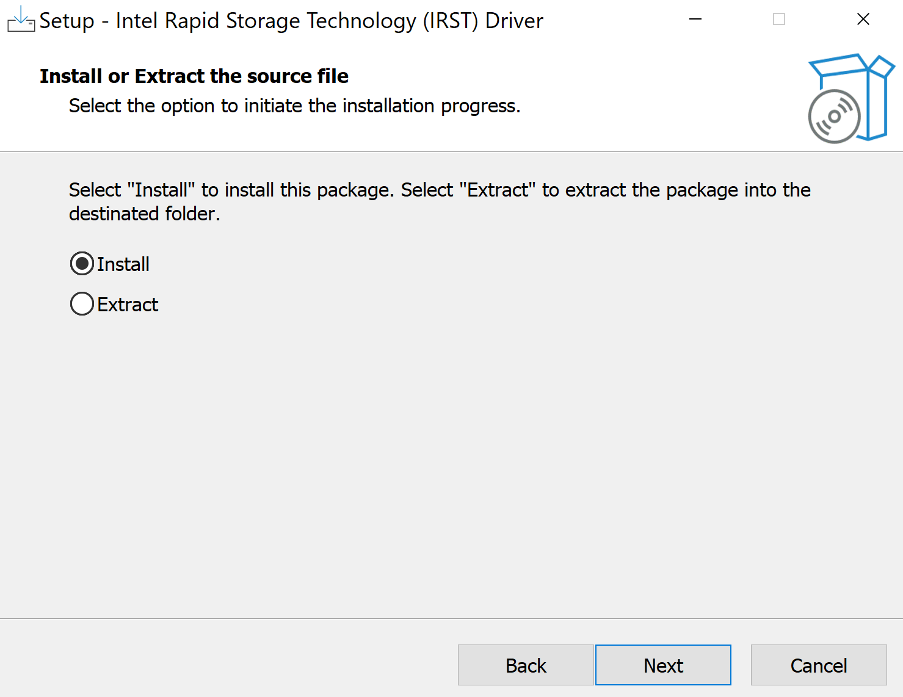Click the empty gray area below Extract
Image resolution: width=903 pixels, height=697 pixels.
coord(451,464)
